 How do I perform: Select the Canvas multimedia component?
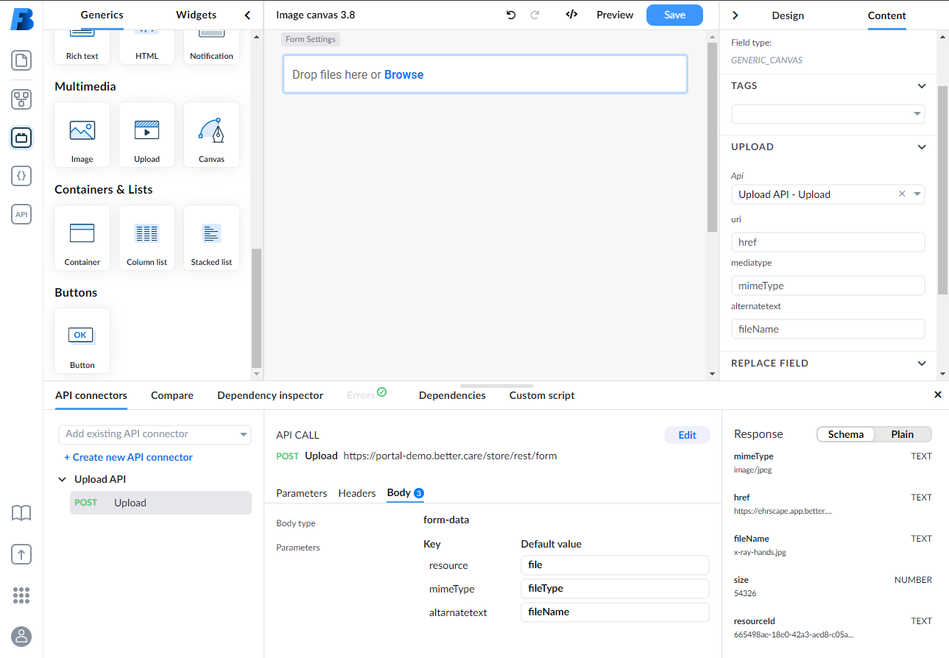[211, 135]
